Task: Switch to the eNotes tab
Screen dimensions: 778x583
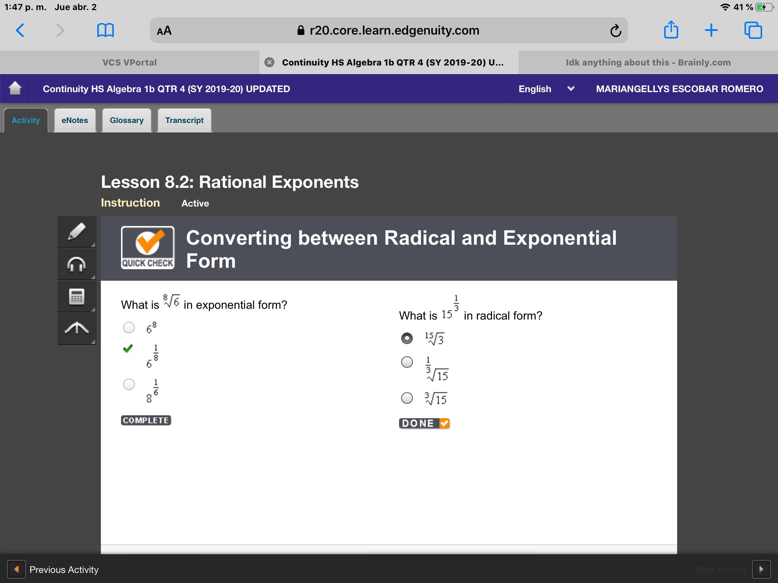Action: click(75, 120)
